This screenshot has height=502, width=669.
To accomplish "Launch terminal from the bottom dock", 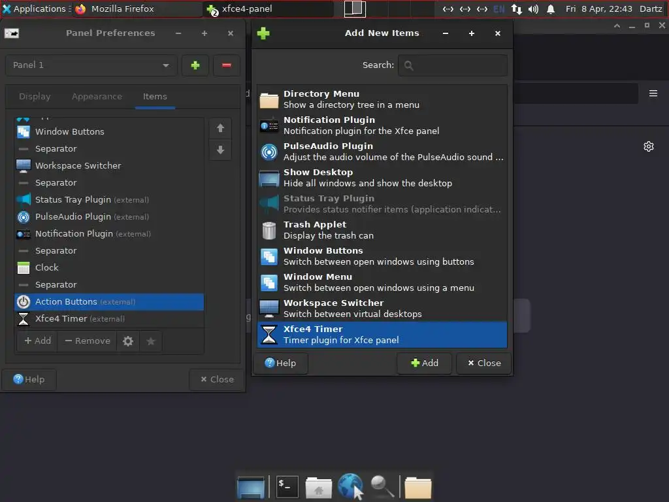I will coord(287,486).
